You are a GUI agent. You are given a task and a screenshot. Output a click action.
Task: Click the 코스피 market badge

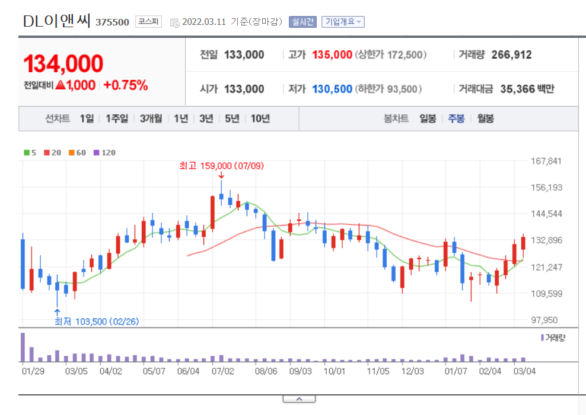tap(148, 22)
